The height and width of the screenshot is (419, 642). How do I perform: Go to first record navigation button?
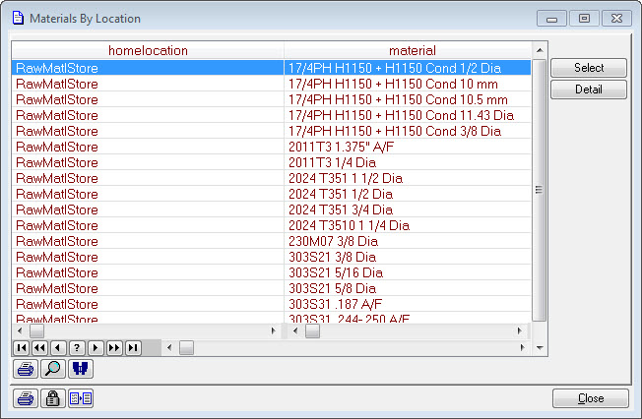(x=22, y=348)
